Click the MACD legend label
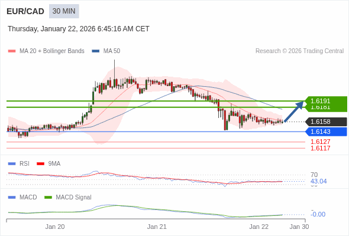Viewport: 349px width, 236px height. click(x=28, y=198)
